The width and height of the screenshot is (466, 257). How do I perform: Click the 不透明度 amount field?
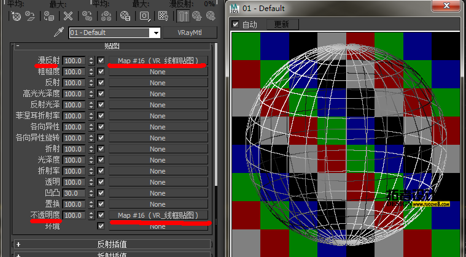click(x=75, y=215)
